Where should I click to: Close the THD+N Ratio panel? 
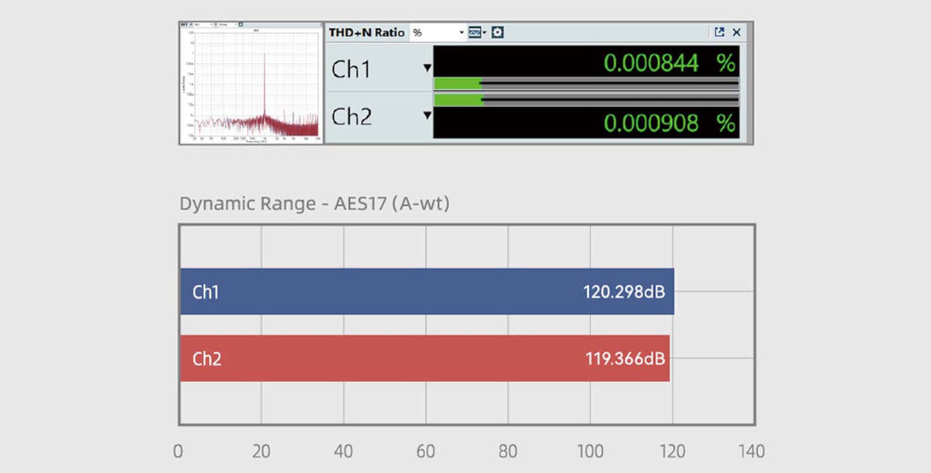(736, 33)
